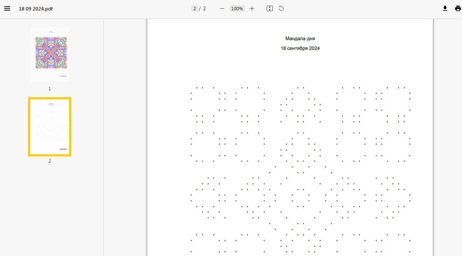Image resolution: width=462 pixels, height=256 pixels.
Task: Click the thumbnail label '2'
Action: tap(50, 161)
